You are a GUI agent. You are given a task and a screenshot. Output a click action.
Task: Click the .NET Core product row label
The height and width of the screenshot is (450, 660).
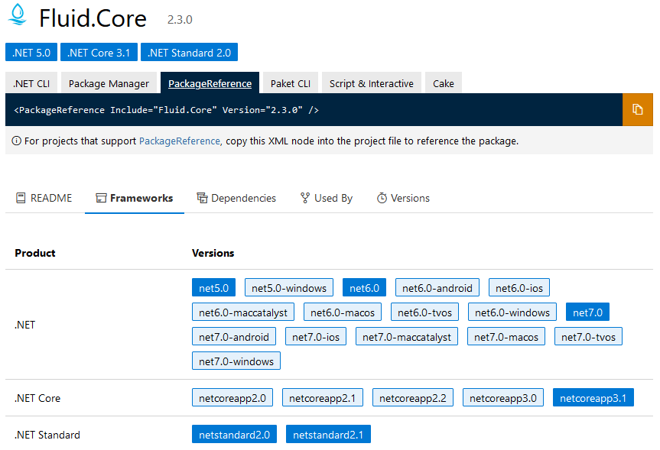click(37, 398)
